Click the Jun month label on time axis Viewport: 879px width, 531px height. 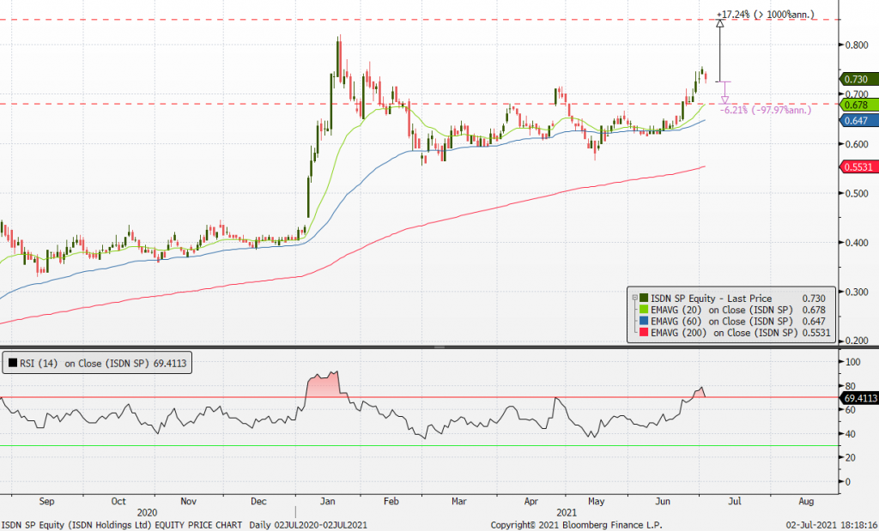663,501
